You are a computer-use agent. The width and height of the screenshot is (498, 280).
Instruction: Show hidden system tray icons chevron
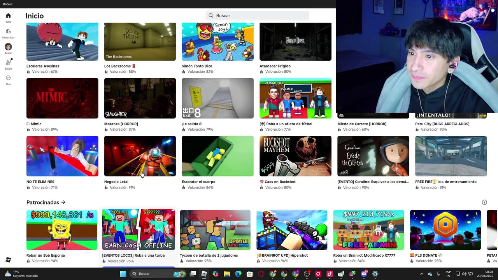[421, 274]
